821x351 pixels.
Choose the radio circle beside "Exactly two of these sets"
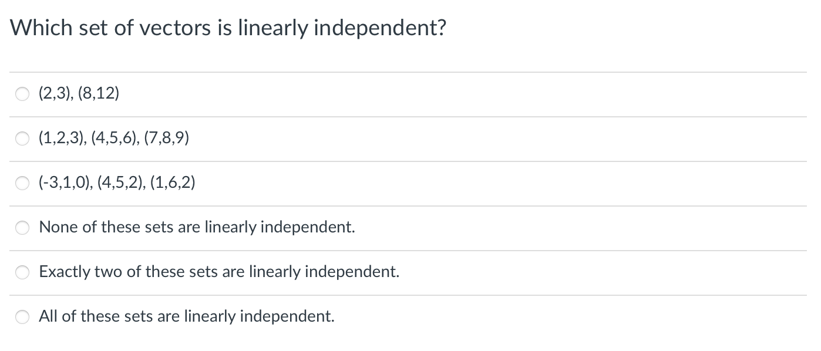(x=22, y=272)
